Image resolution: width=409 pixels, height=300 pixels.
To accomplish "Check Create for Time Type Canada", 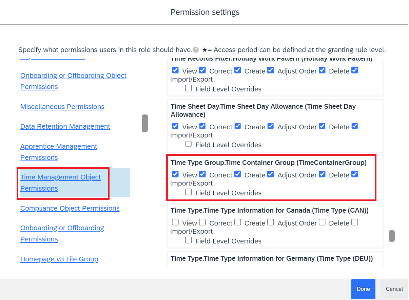I will tap(238, 222).
